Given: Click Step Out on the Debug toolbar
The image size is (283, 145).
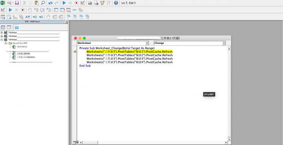Looking at the screenshot, I should (x=49, y=10).
